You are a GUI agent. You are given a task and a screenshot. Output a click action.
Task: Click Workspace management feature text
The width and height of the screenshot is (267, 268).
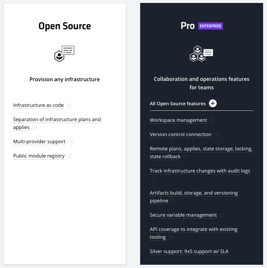click(x=178, y=120)
